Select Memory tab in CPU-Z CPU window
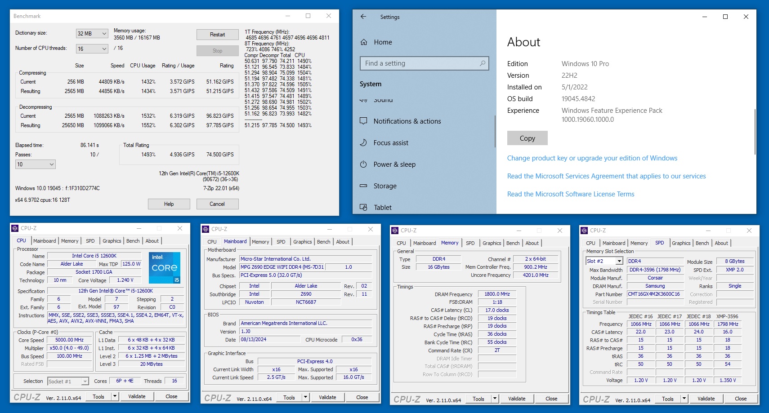The height and width of the screenshot is (413, 769). pyautogui.click(x=70, y=241)
